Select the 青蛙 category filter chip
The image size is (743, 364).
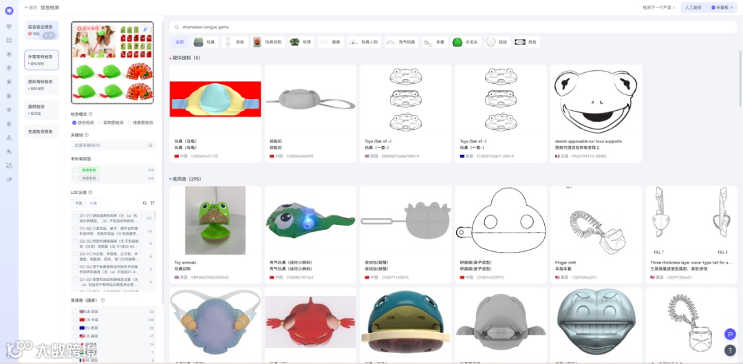point(235,42)
